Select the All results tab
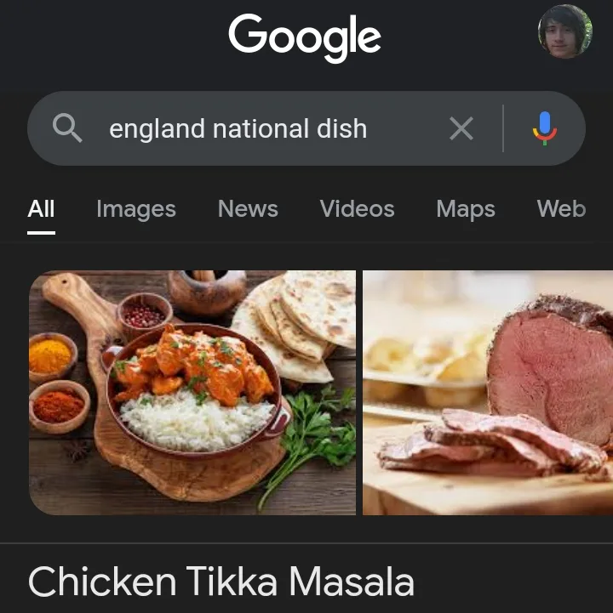This screenshot has width=613, height=613. 41,209
